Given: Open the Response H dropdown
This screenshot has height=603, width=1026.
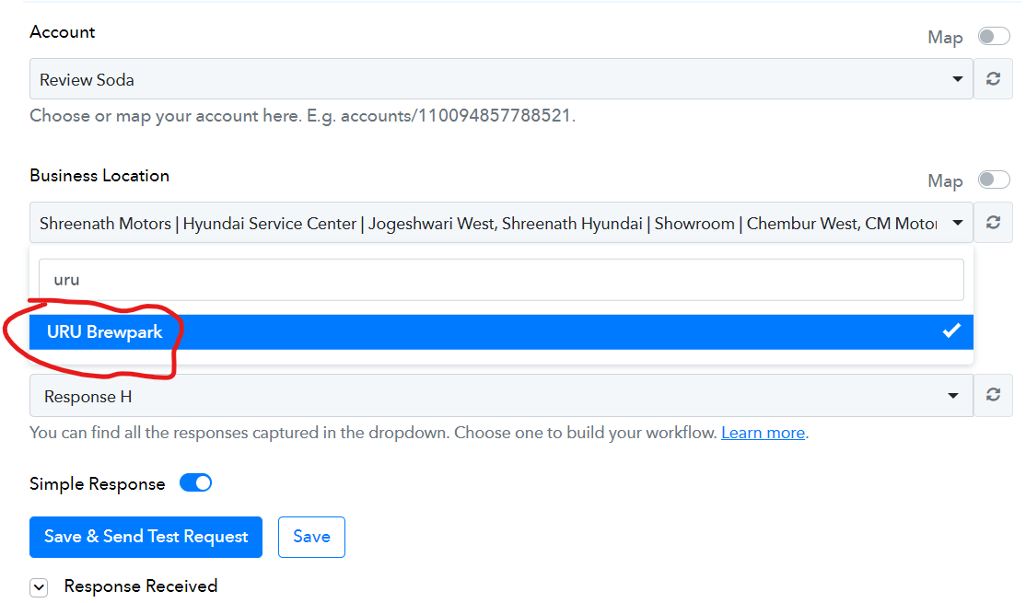Looking at the screenshot, I should pos(501,396).
